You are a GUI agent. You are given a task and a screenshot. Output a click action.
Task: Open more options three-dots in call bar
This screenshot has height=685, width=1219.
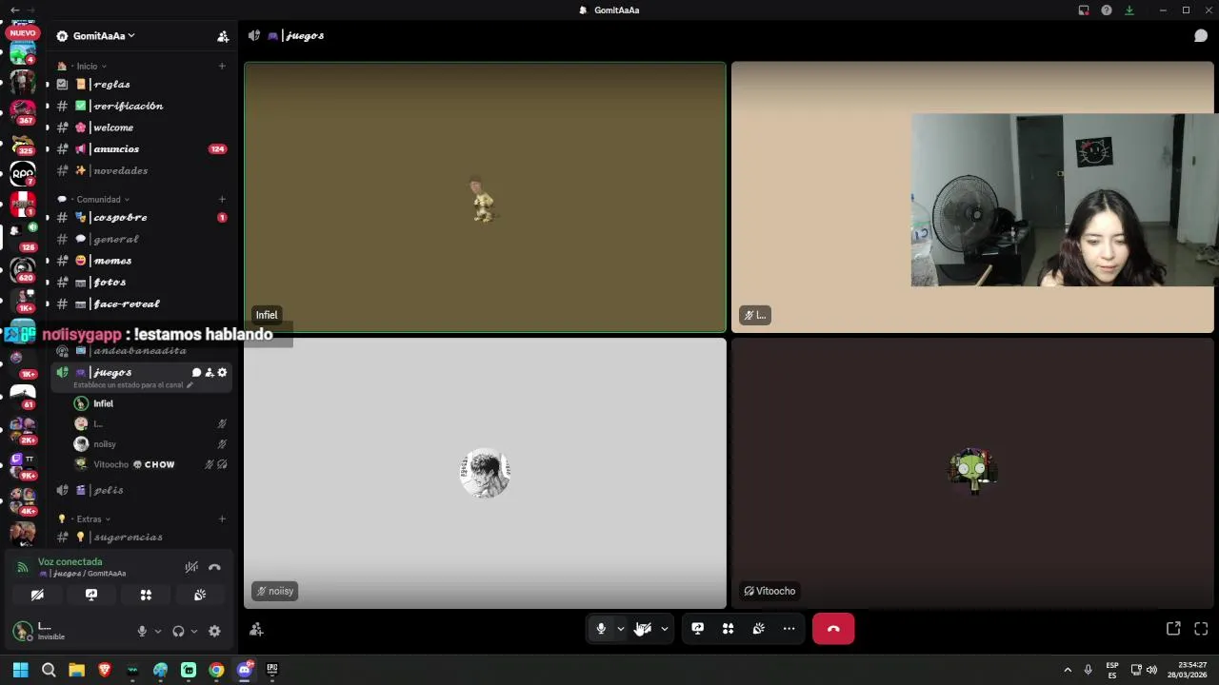point(789,629)
